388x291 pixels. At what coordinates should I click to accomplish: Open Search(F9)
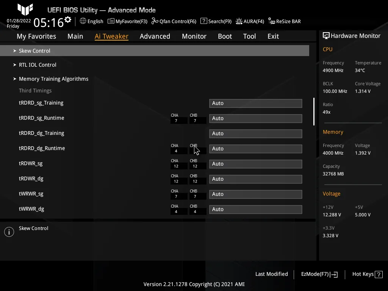[x=220, y=21]
